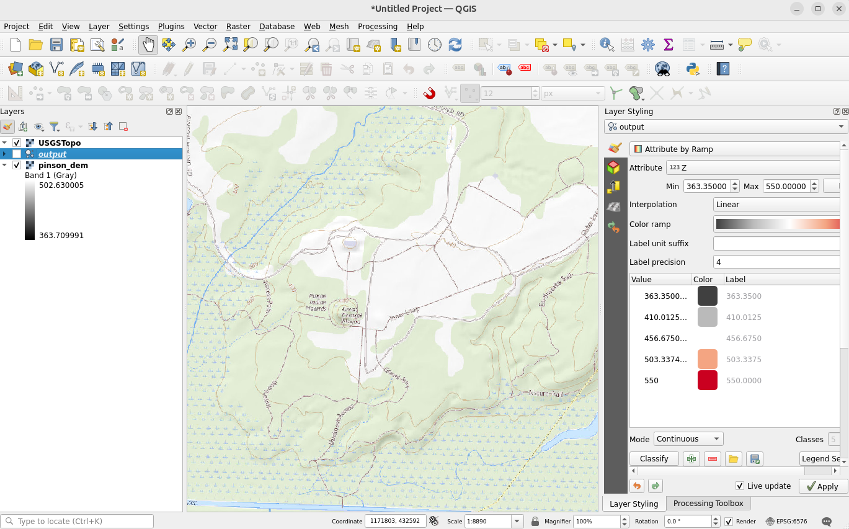Viewport: 849px width, 529px height.
Task: Click the Zoom In magnifier icon
Action: point(189,45)
